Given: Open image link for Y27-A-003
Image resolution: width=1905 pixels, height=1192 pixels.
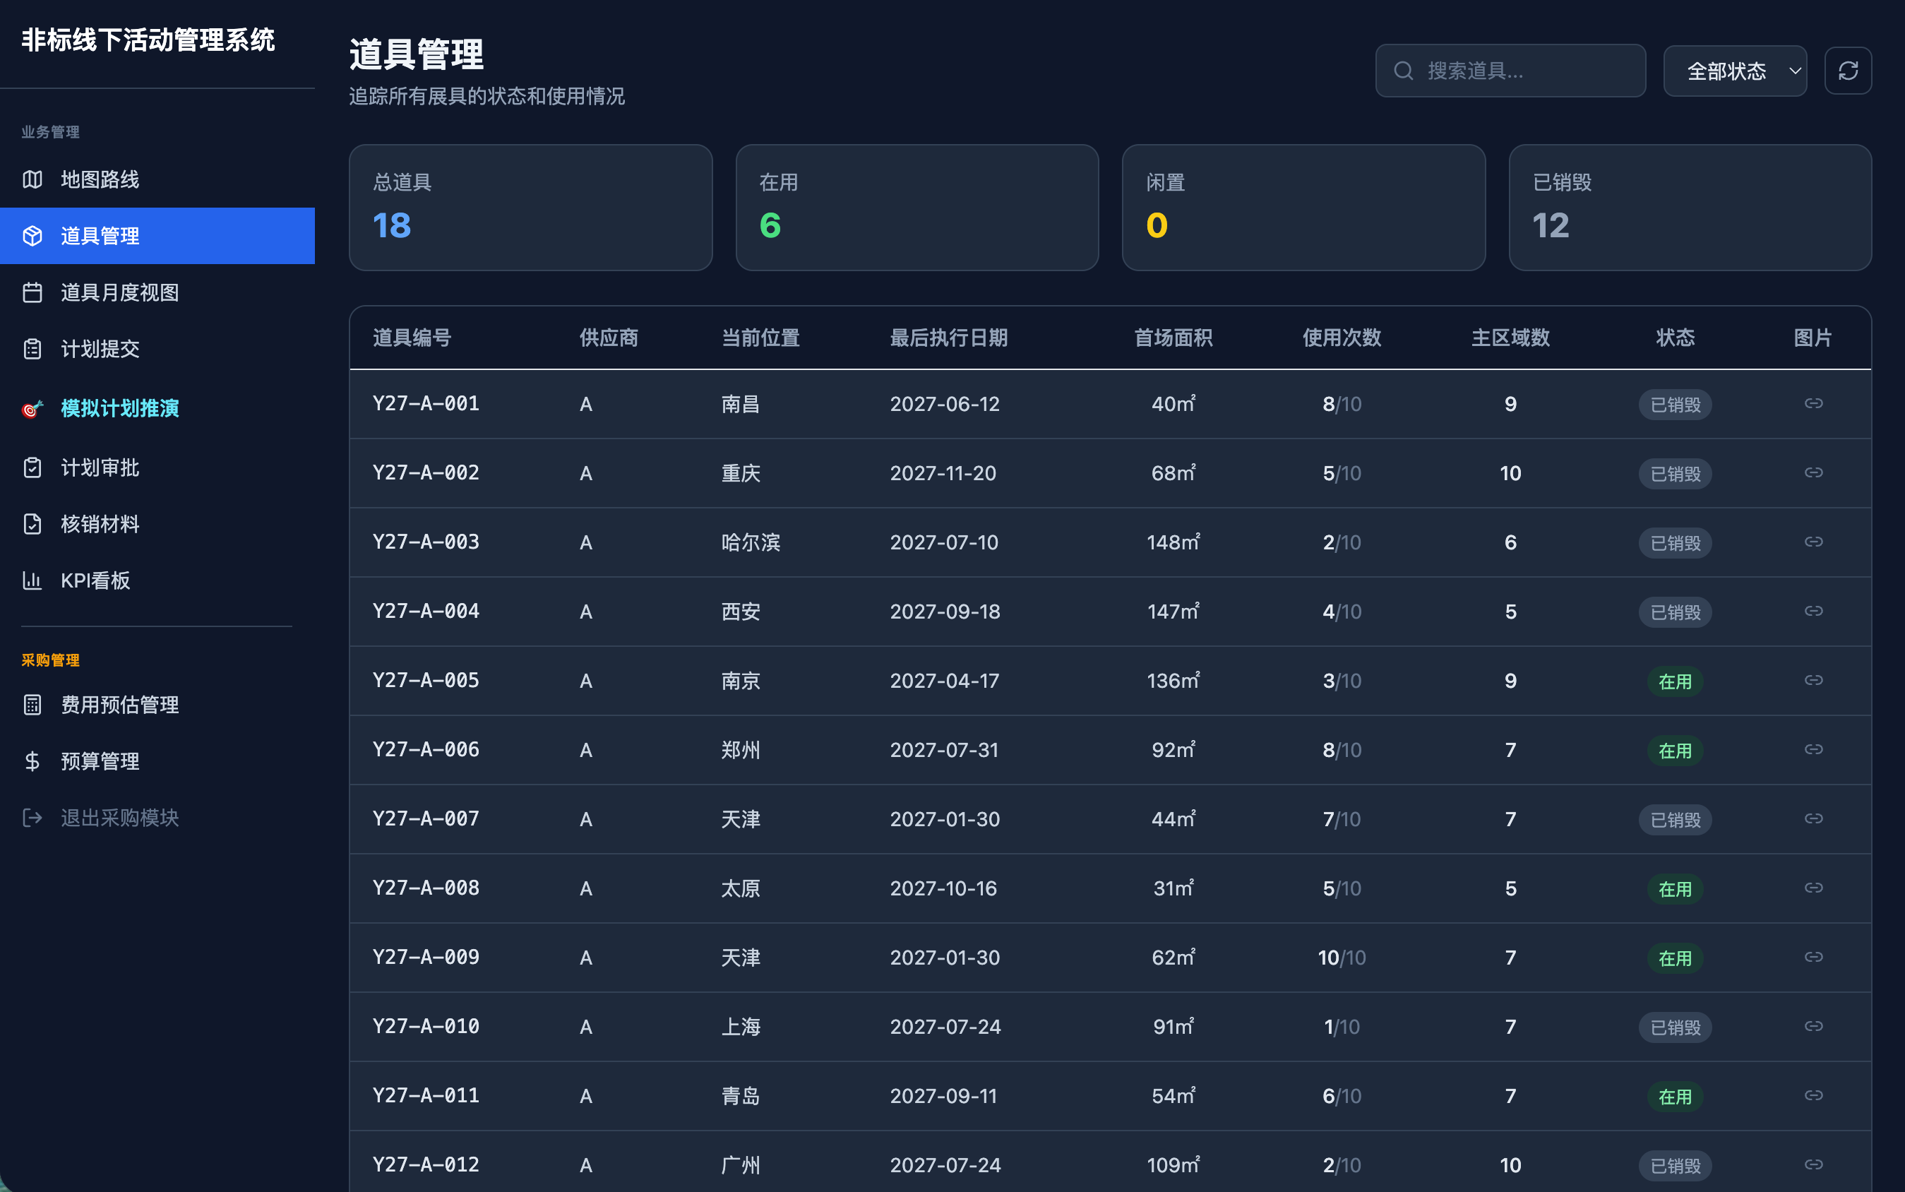Looking at the screenshot, I should click(1813, 542).
